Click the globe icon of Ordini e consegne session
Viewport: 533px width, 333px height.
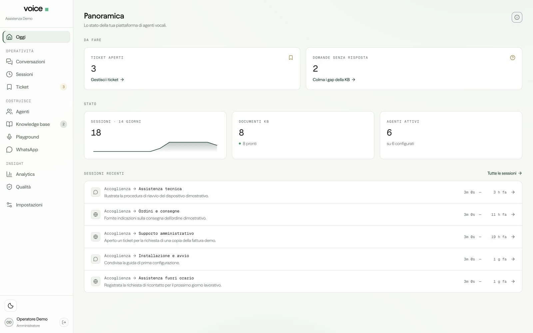click(96, 214)
